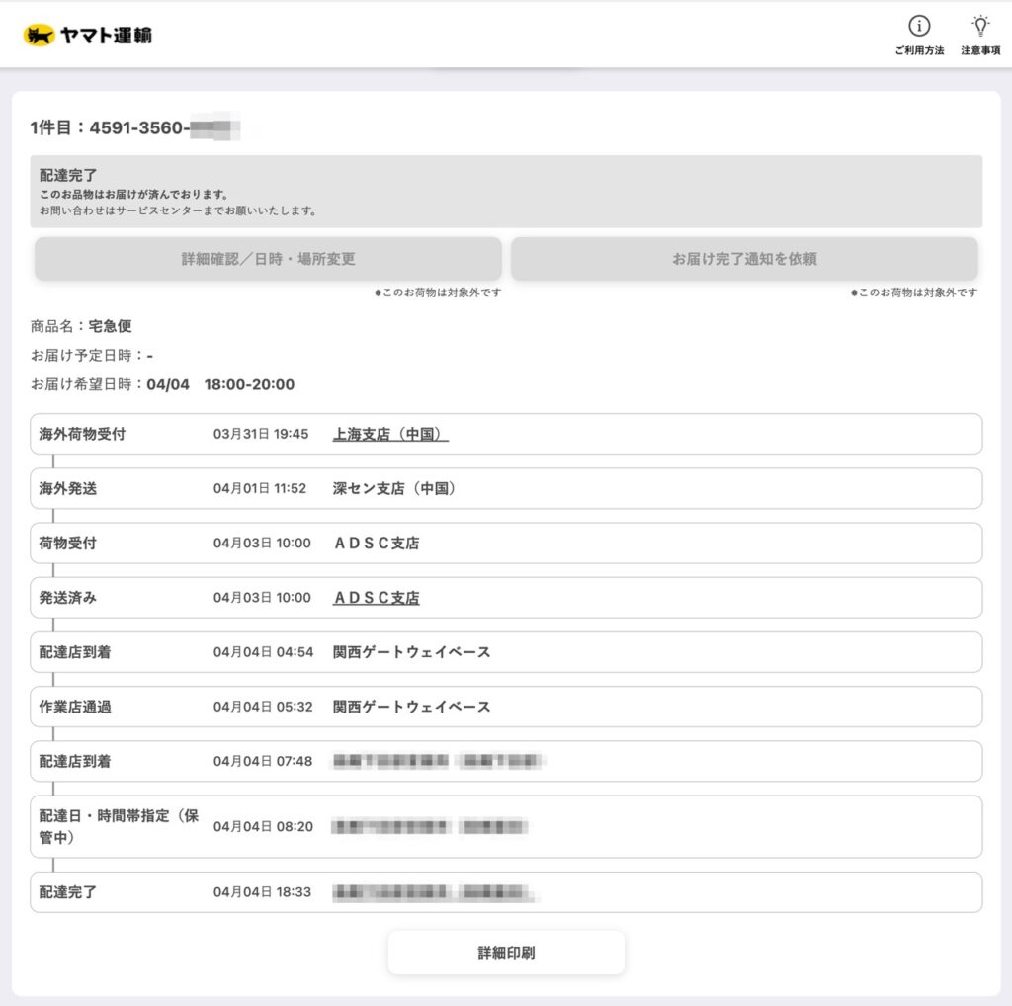Select the 配達日・時間帯指定（保管中） row label
The image size is (1012, 1006).
[x=119, y=826]
